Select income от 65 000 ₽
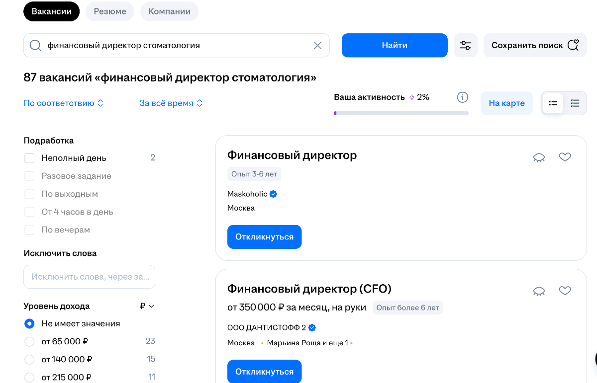The height and width of the screenshot is (383, 597). click(29, 341)
